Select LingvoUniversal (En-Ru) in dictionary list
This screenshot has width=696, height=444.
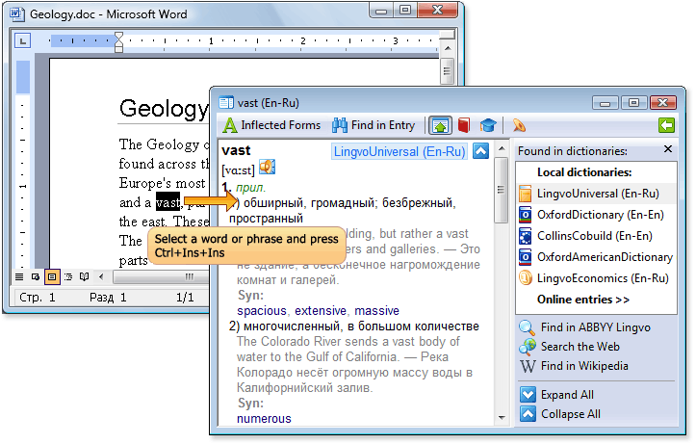[597, 194]
